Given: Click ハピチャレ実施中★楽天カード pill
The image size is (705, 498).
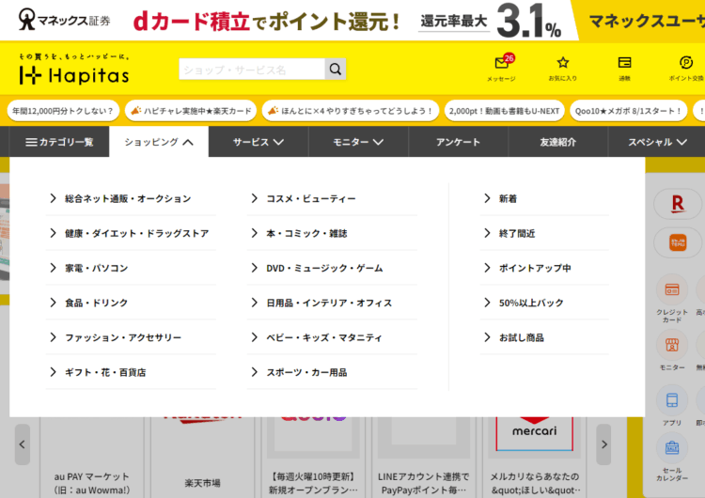Looking at the screenshot, I should [x=191, y=111].
